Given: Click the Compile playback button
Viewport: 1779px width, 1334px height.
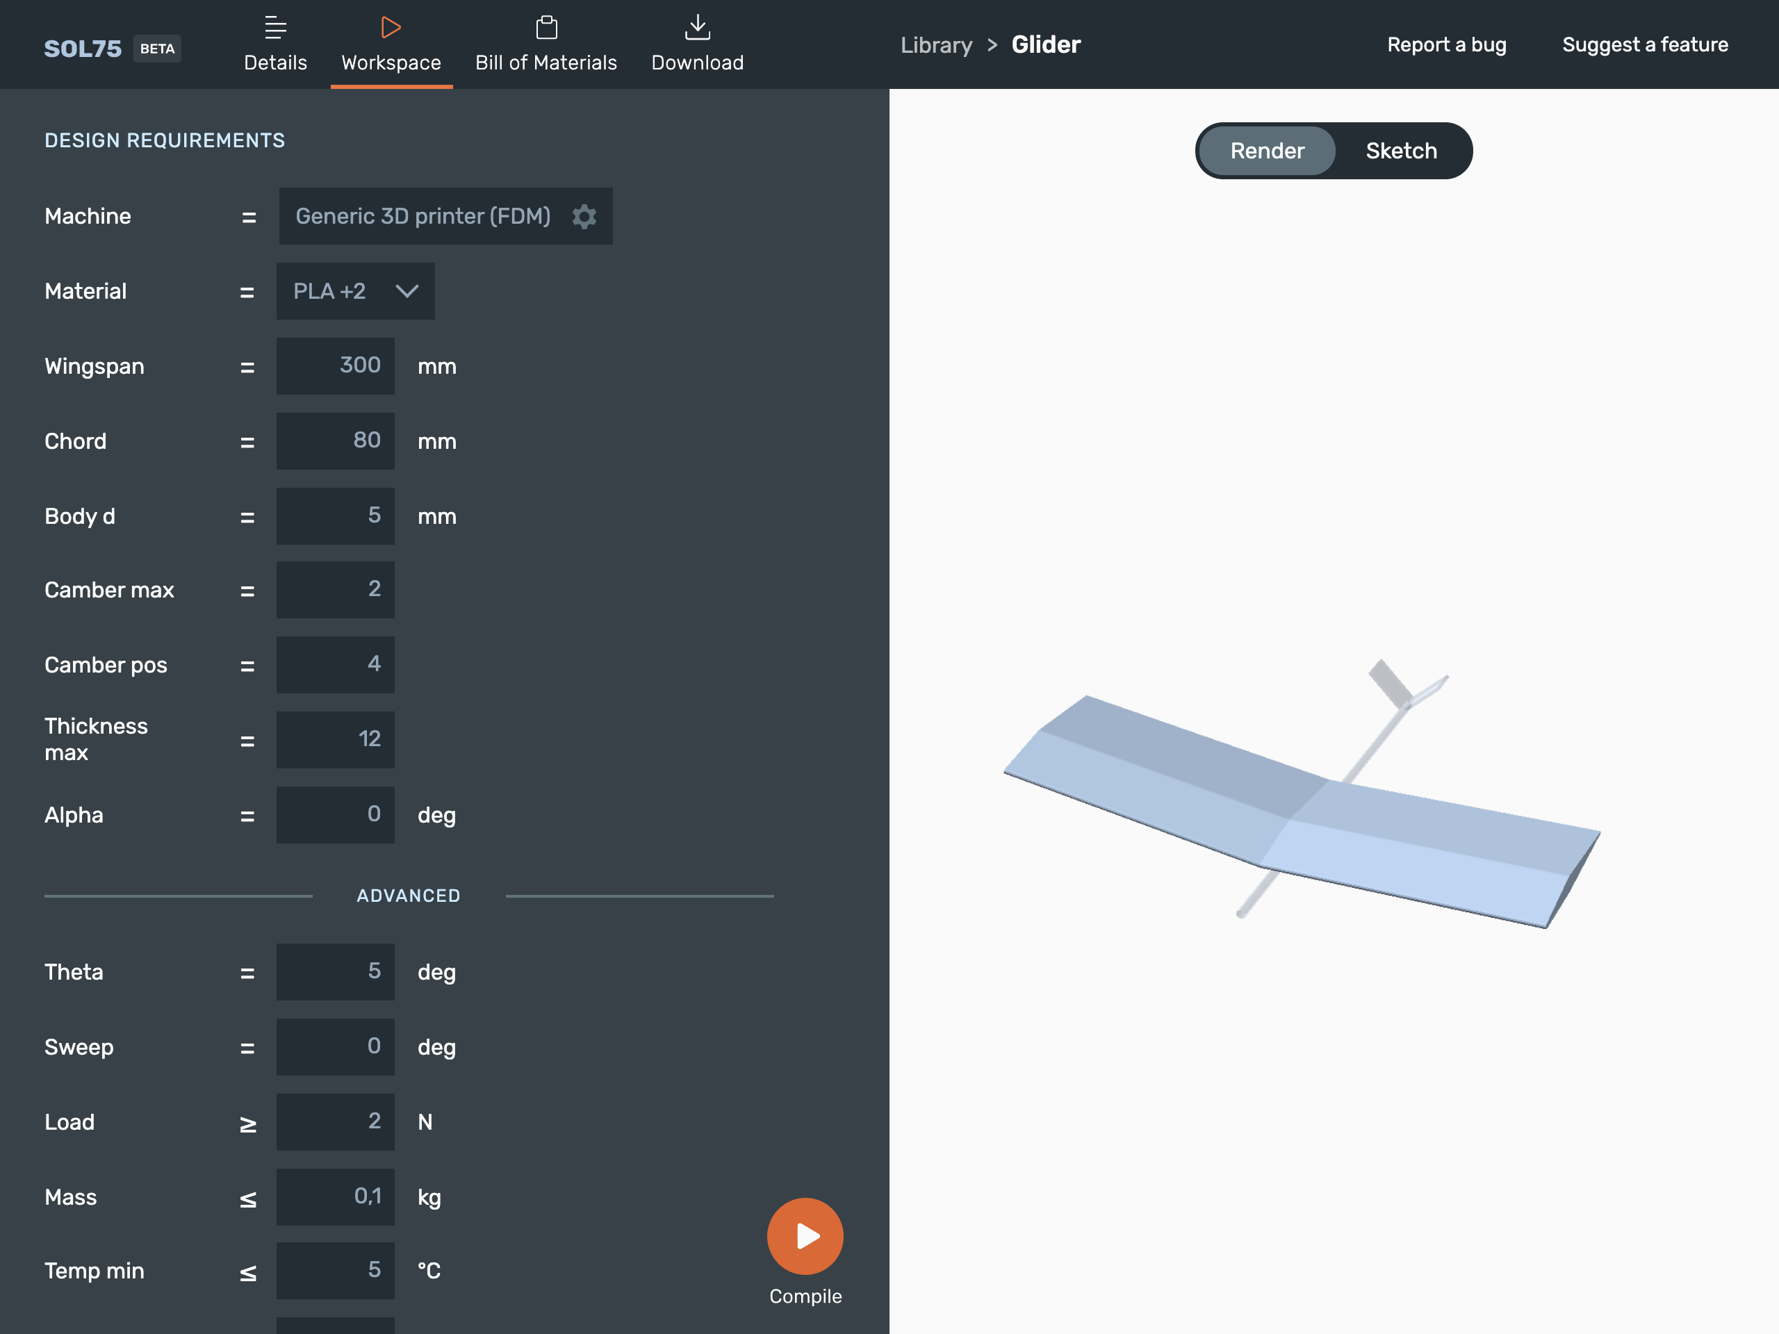Looking at the screenshot, I should 805,1237.
